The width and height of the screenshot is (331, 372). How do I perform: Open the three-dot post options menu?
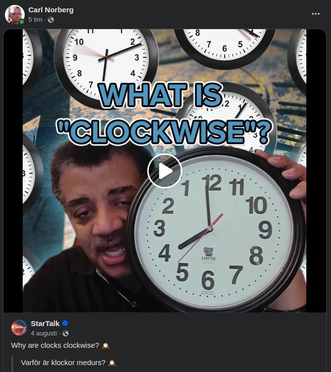click(x=315, y=14)
